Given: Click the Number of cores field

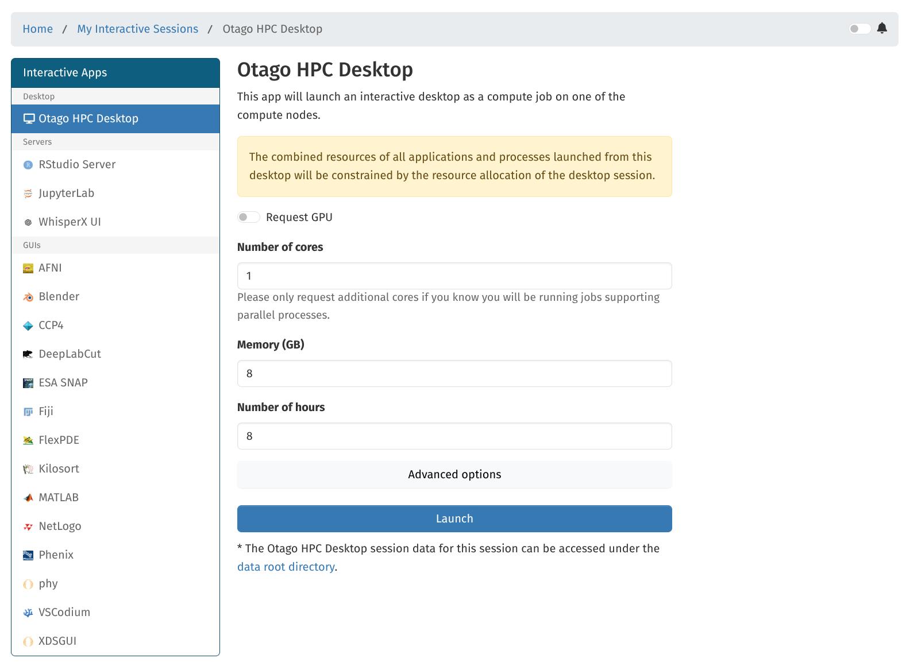Looking at the screenshot, I should [x=454, y=276].
